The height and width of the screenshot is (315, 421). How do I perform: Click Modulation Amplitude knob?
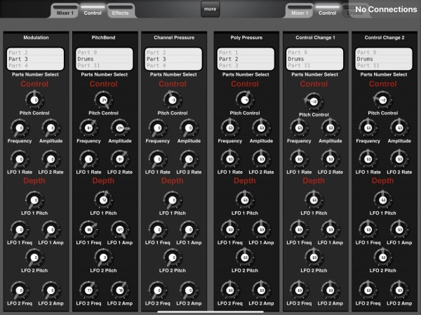tap(51, 128)
